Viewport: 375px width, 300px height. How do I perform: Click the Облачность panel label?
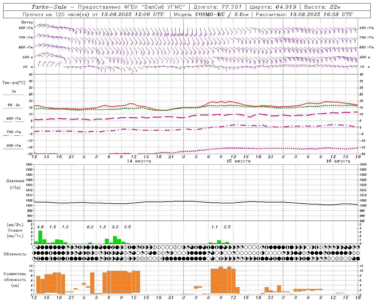tap(15, 254)
